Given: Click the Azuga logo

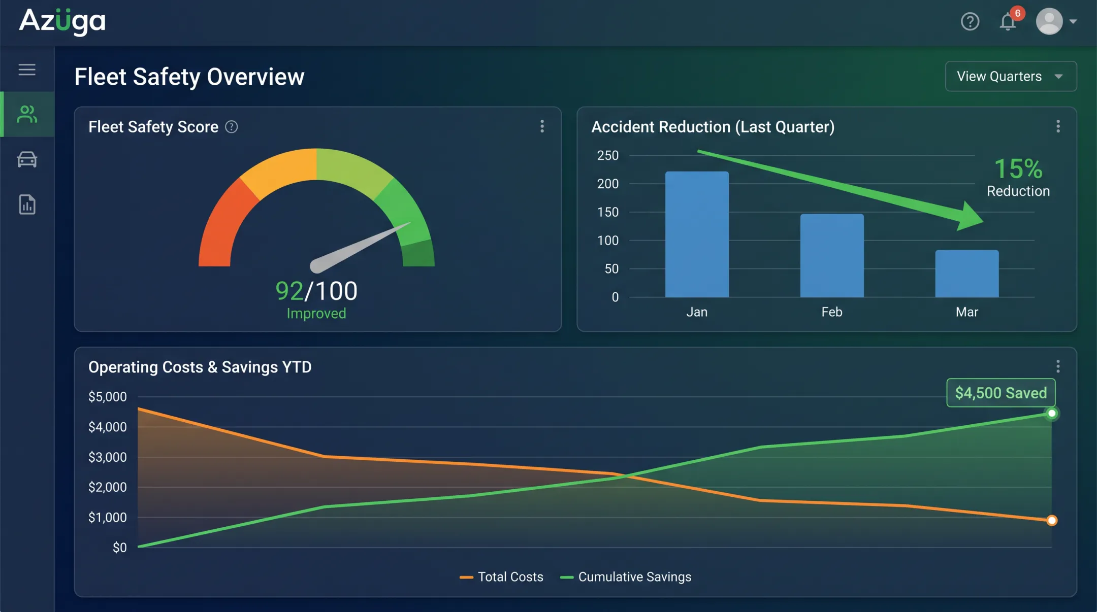Looking at the screenshot, I should pos(62,22).
